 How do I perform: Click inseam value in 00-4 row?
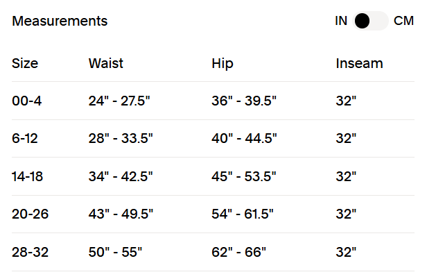[346, 101]
